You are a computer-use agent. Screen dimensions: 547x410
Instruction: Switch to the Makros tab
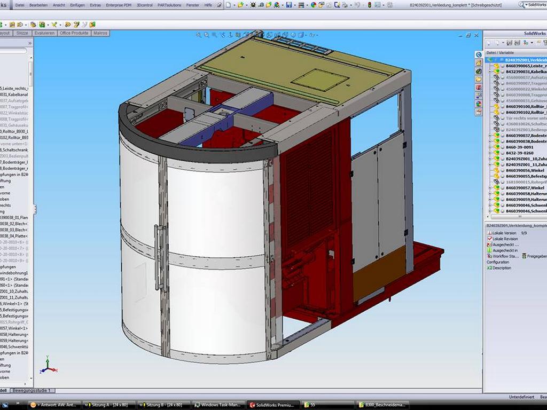pos(100,33)
